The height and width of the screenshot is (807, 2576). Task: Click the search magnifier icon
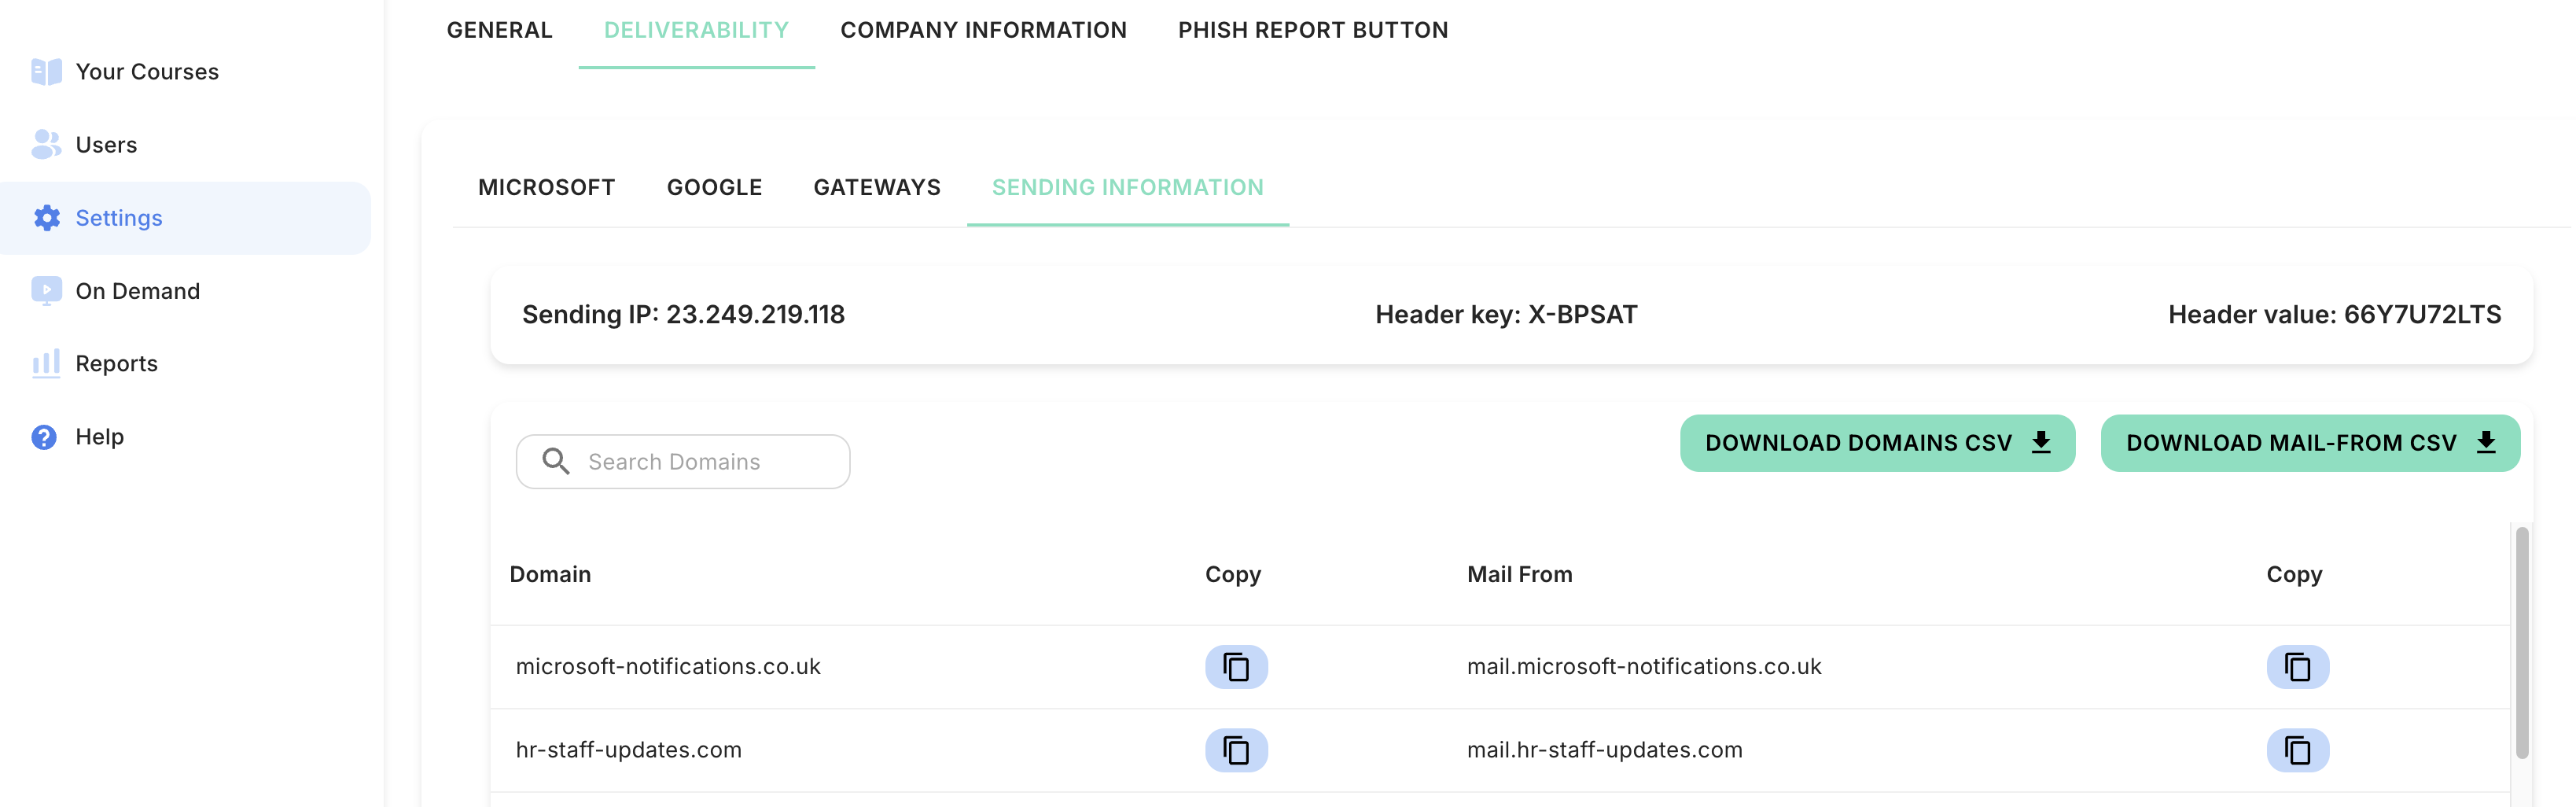[x=556, y=461]
